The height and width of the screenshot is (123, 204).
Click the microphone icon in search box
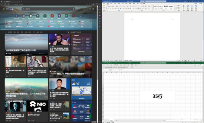tap(73, 9)
